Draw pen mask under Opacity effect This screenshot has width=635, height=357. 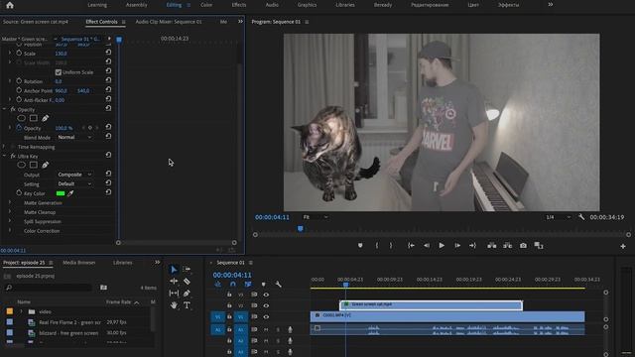pos(46,118)
